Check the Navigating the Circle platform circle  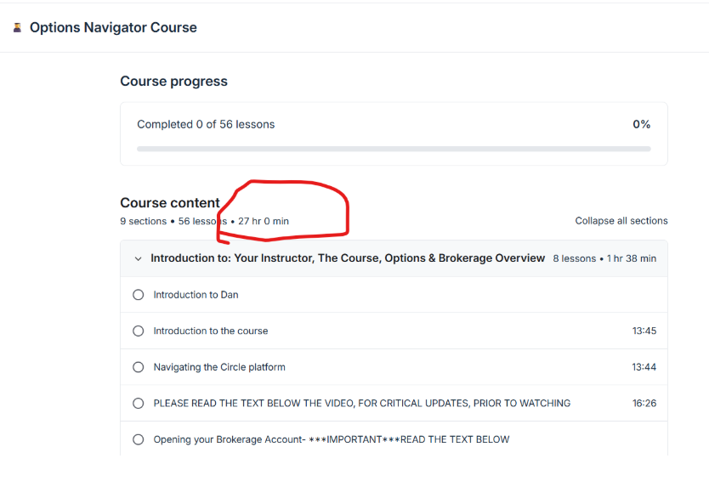139,367
